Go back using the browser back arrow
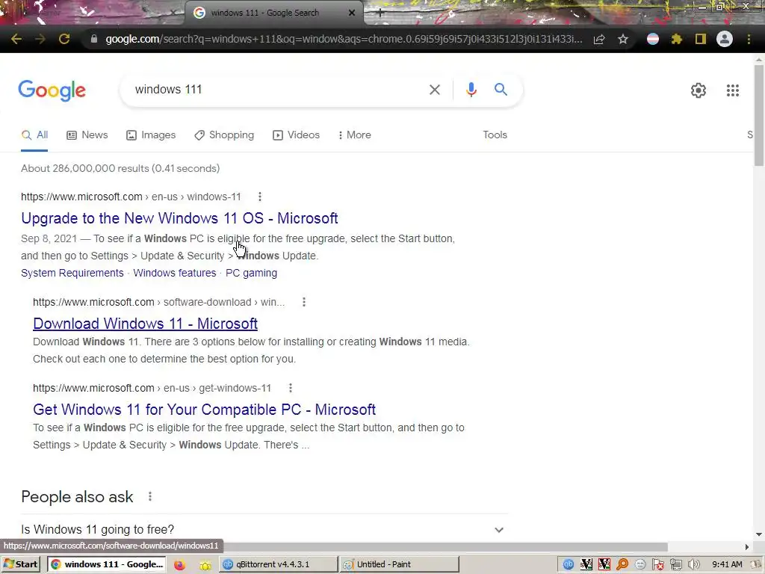Viewport: 765px width, 574px height. (16, 39)
